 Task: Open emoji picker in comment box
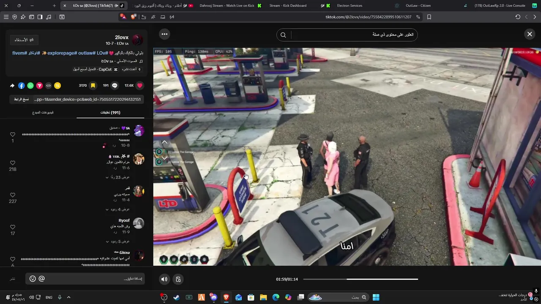pyautogui.click(x=33, y=279)
